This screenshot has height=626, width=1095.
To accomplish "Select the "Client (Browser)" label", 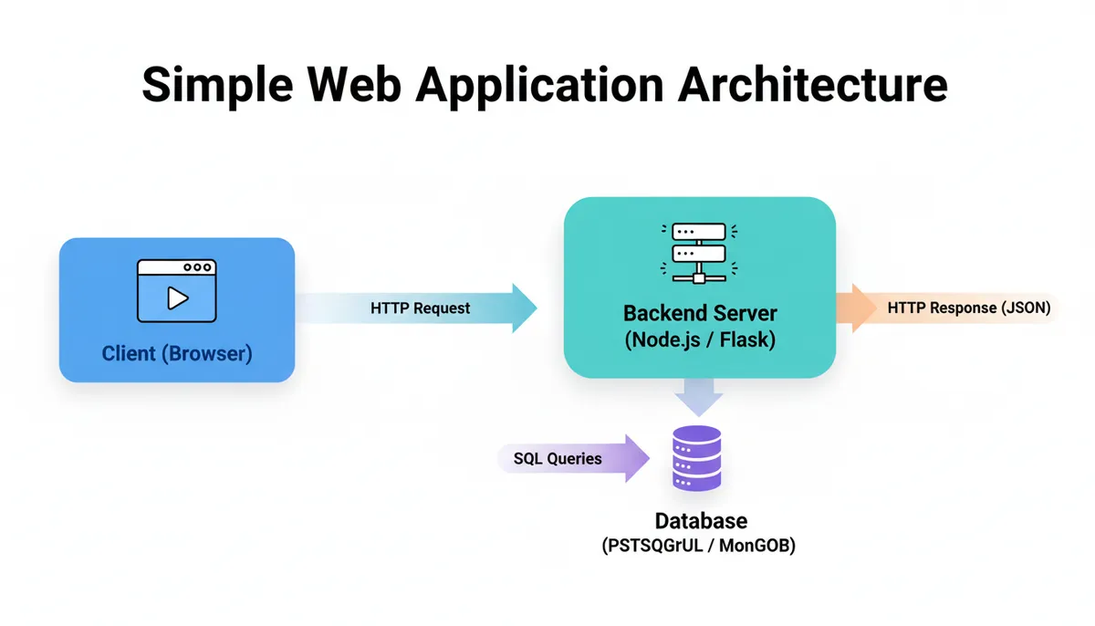I will (177, 353).
